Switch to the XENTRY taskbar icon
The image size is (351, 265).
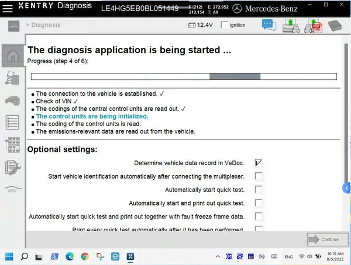click(130, 256)
